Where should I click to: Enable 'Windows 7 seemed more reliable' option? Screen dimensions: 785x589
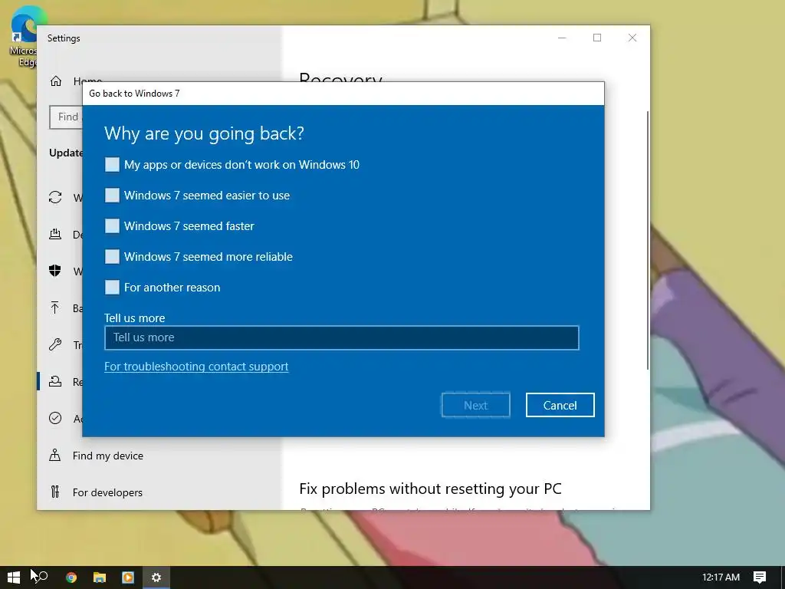[x=112, y=256]
